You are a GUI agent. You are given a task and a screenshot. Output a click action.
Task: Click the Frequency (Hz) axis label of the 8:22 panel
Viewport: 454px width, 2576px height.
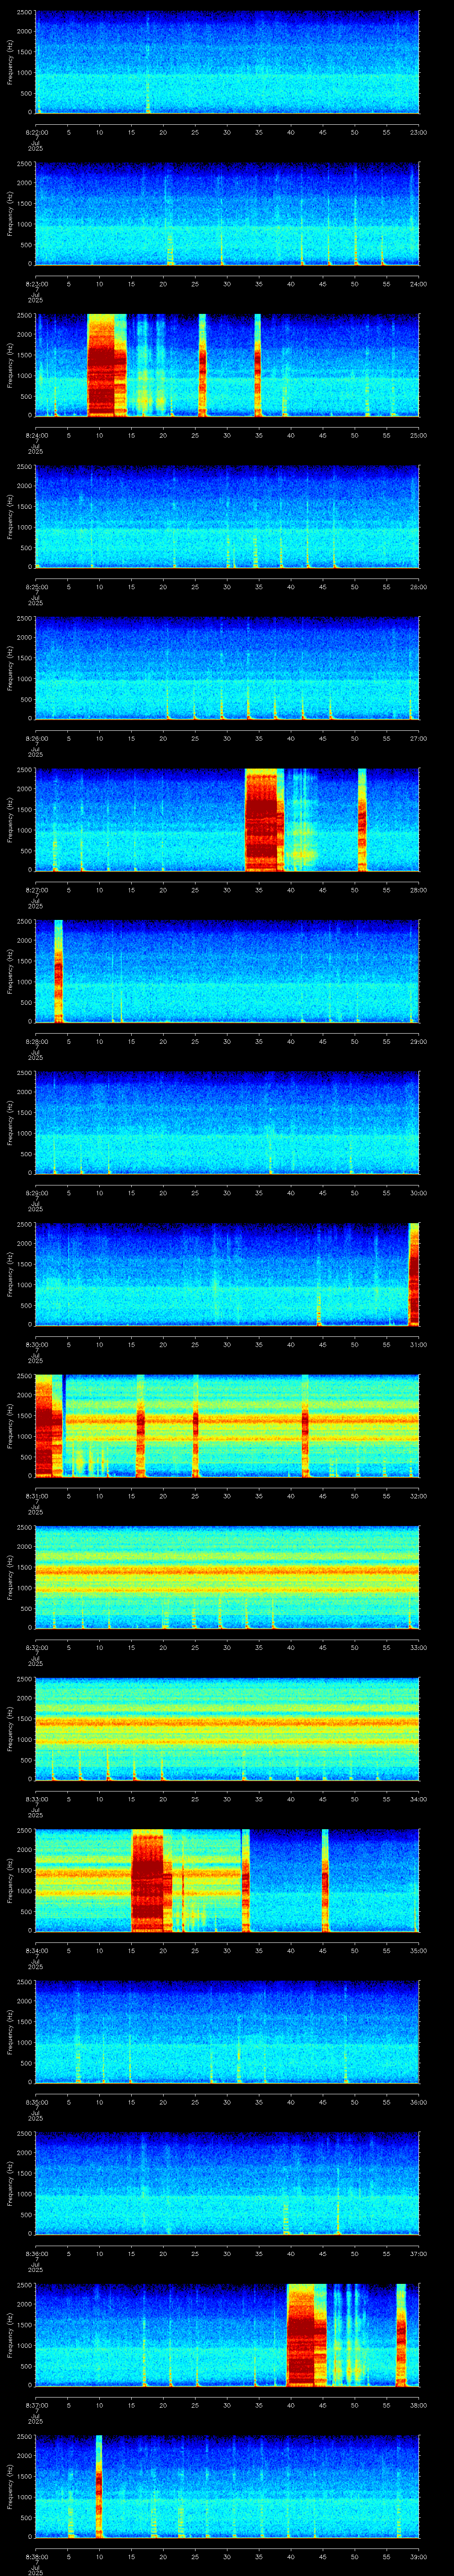point(10,62)
